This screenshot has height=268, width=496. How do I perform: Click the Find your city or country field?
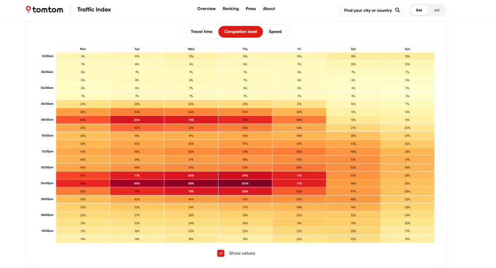[368, 10]
